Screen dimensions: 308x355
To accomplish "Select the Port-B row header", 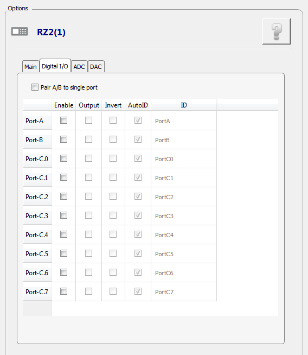I will tap(37, 140).
